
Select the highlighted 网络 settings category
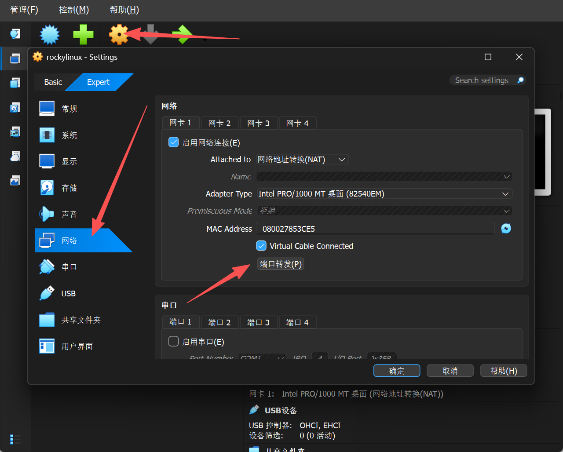(x=84, y=241)
